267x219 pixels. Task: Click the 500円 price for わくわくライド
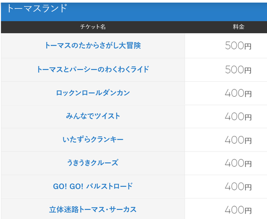coord(238,70)
